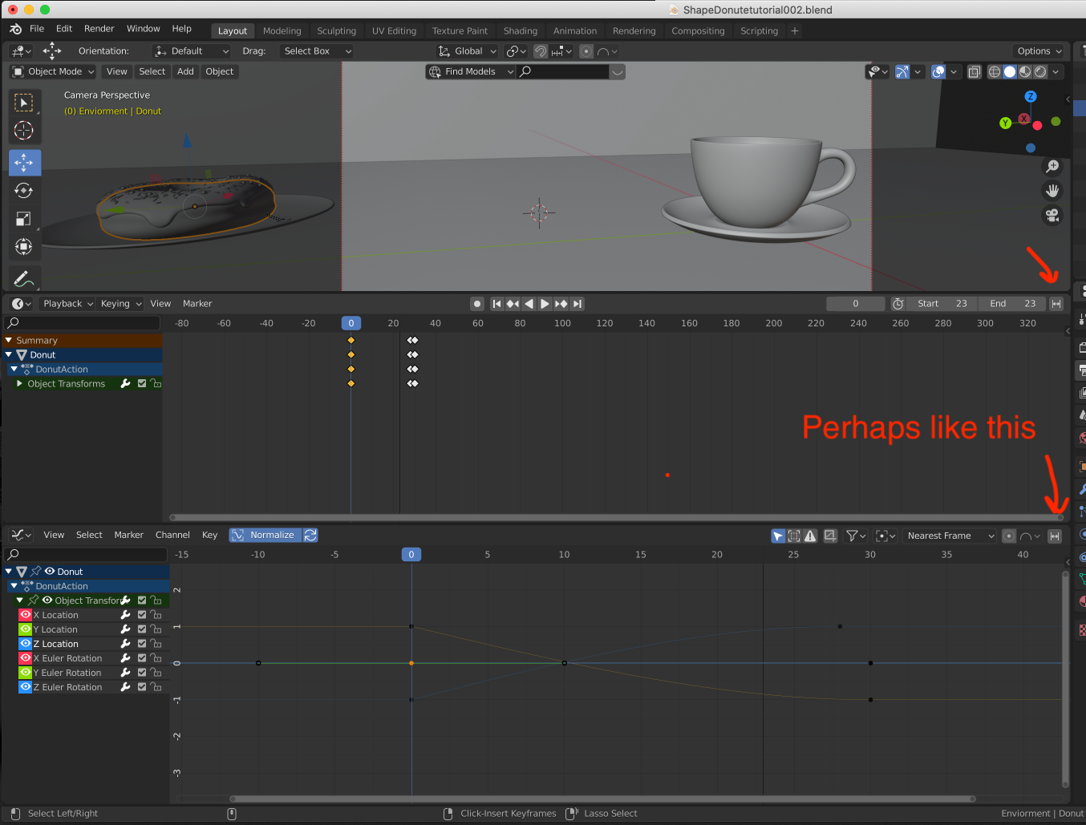Switch to the Shading workspace tab
The image size is (1086, 825).
pos(521,31)
